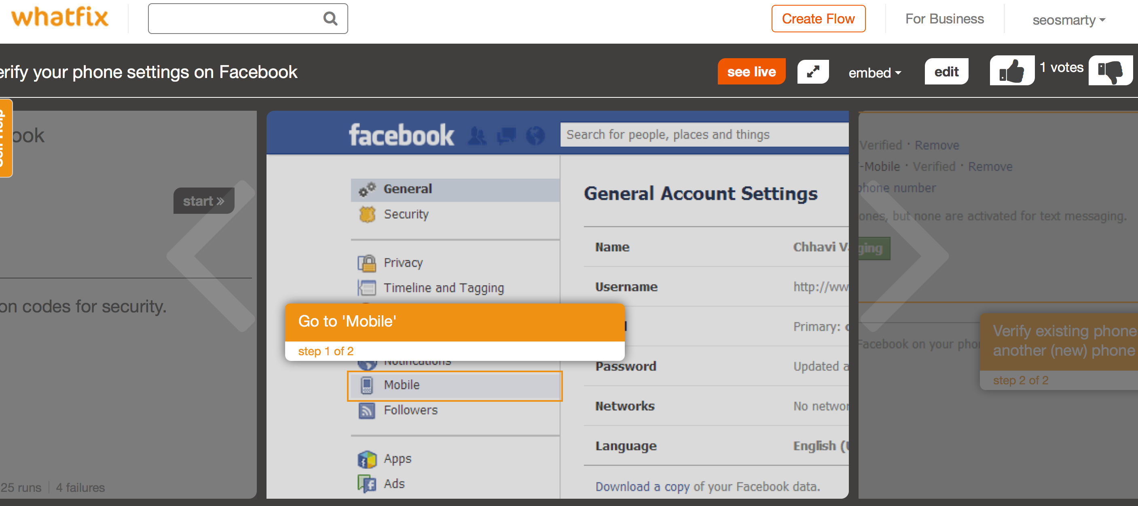
Task: Focus the whatfix search input field
Action: pyautogui.click(x=248, y=19)
